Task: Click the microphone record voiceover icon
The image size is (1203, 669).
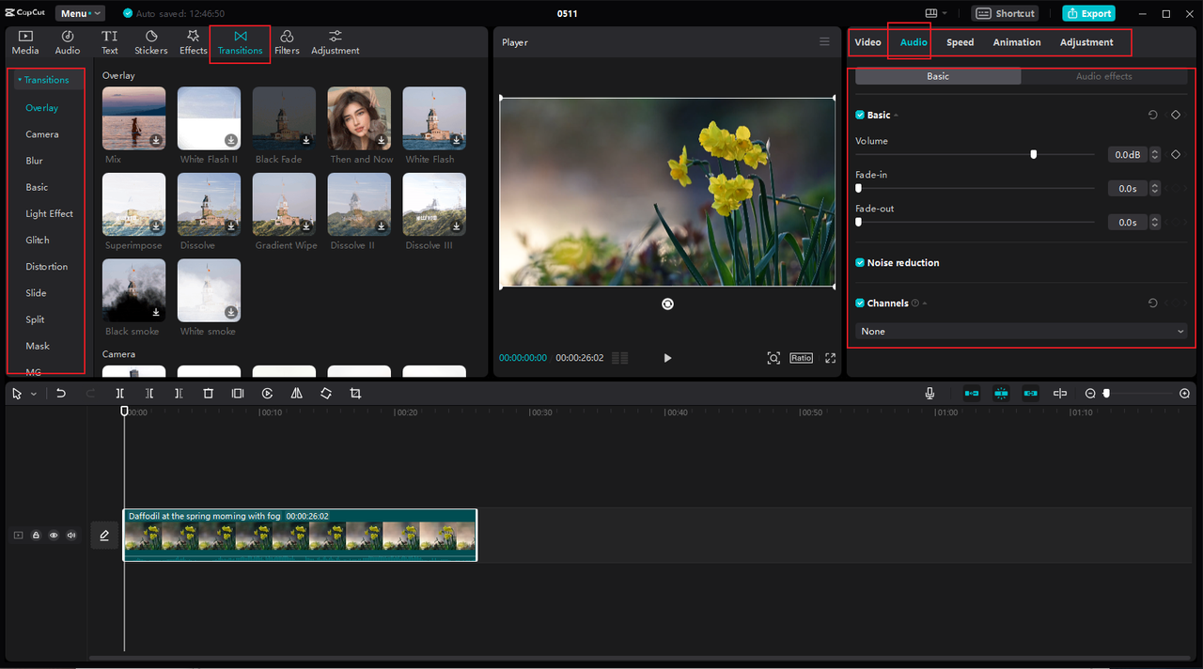Action: [930, 394]
